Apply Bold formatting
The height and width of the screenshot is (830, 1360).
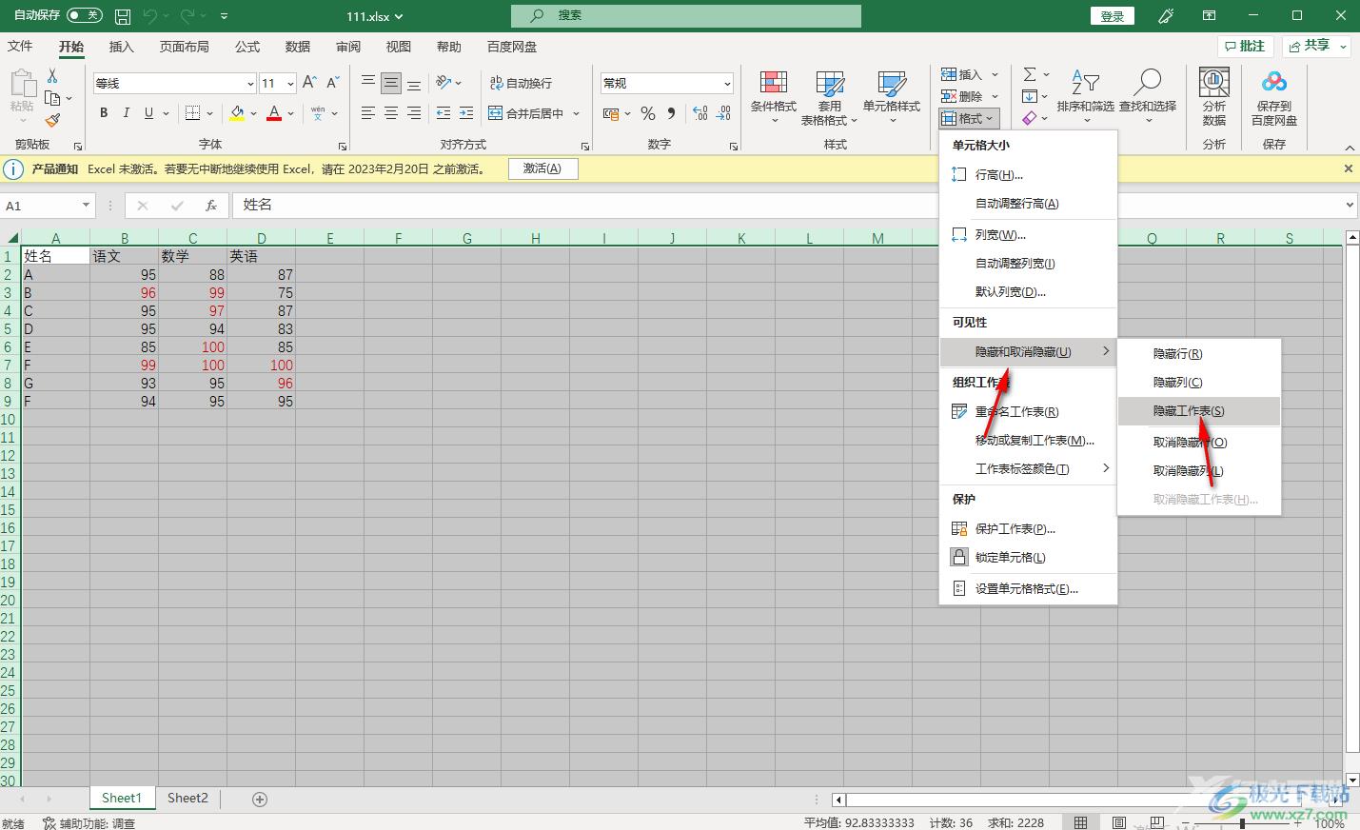coord(104,113)
